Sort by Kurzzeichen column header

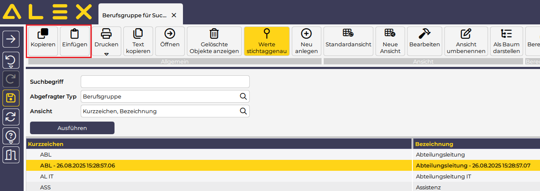tap(46, 144)
